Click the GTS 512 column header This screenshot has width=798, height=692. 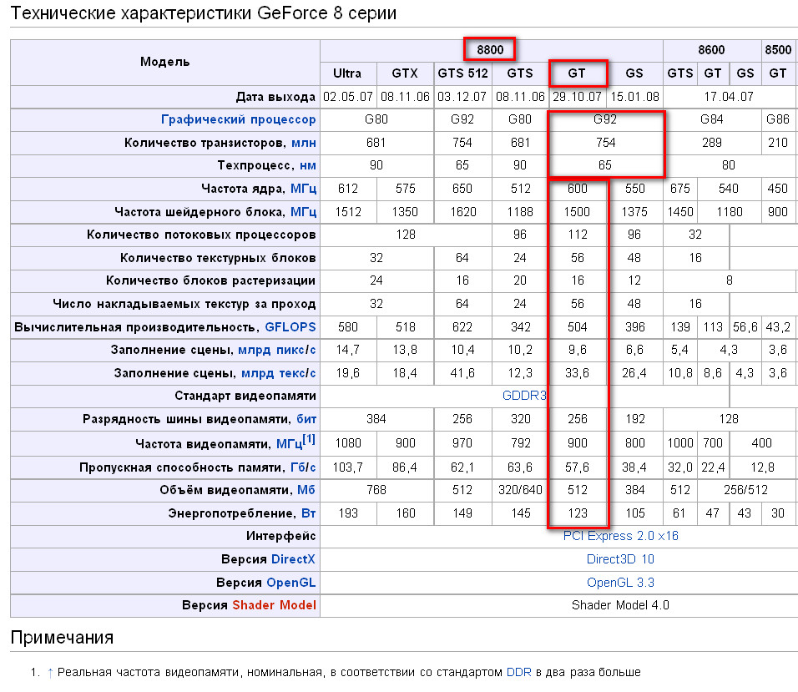tap(462, 74)
